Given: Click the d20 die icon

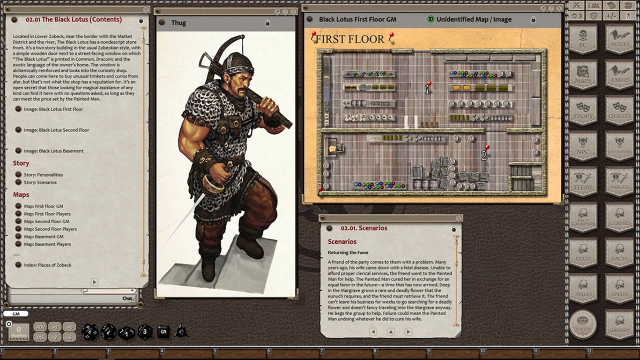Looking at the screenshot, I should click(90, 331).
